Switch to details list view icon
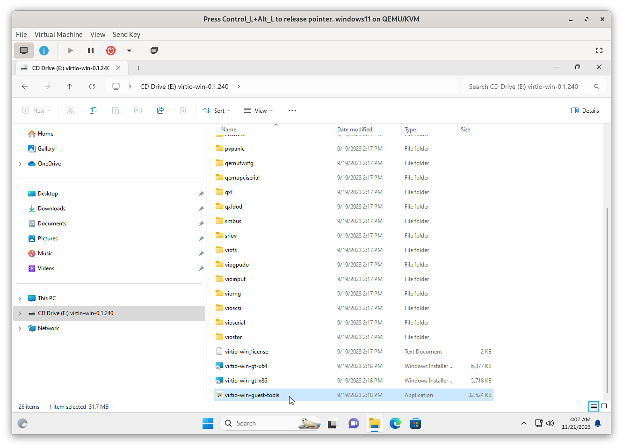The image size is (623, 448). [594, 407]
